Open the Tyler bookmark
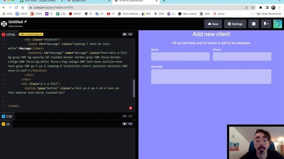Image resolution: width=284 pixels, height=159 pixels. coord(205,14)
